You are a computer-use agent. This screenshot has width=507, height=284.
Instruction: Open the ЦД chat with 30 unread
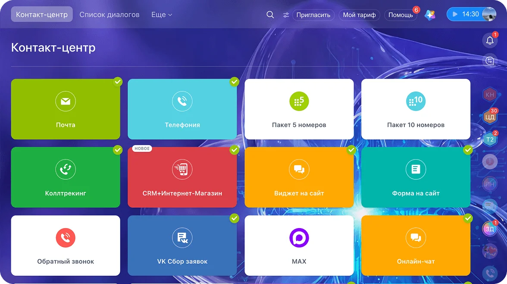[x=490, y=117]
